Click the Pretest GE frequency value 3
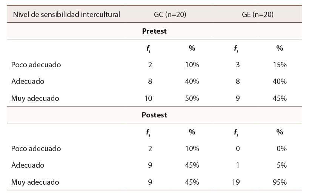312x193 pixels. pos(238,65)
